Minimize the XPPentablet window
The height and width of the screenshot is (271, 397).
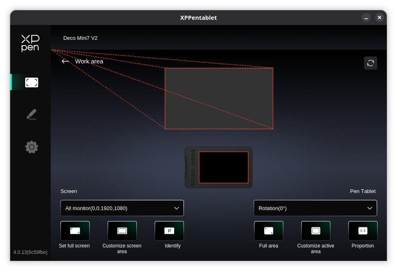366,18
